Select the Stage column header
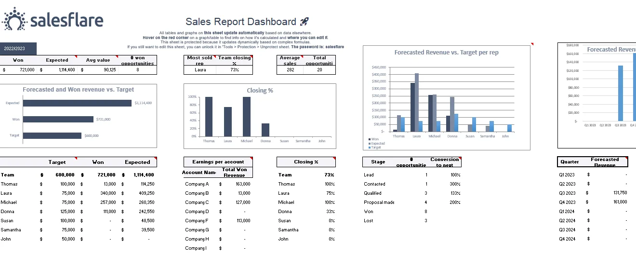This screenshot has height=255, width=636. tap(378, 162)
